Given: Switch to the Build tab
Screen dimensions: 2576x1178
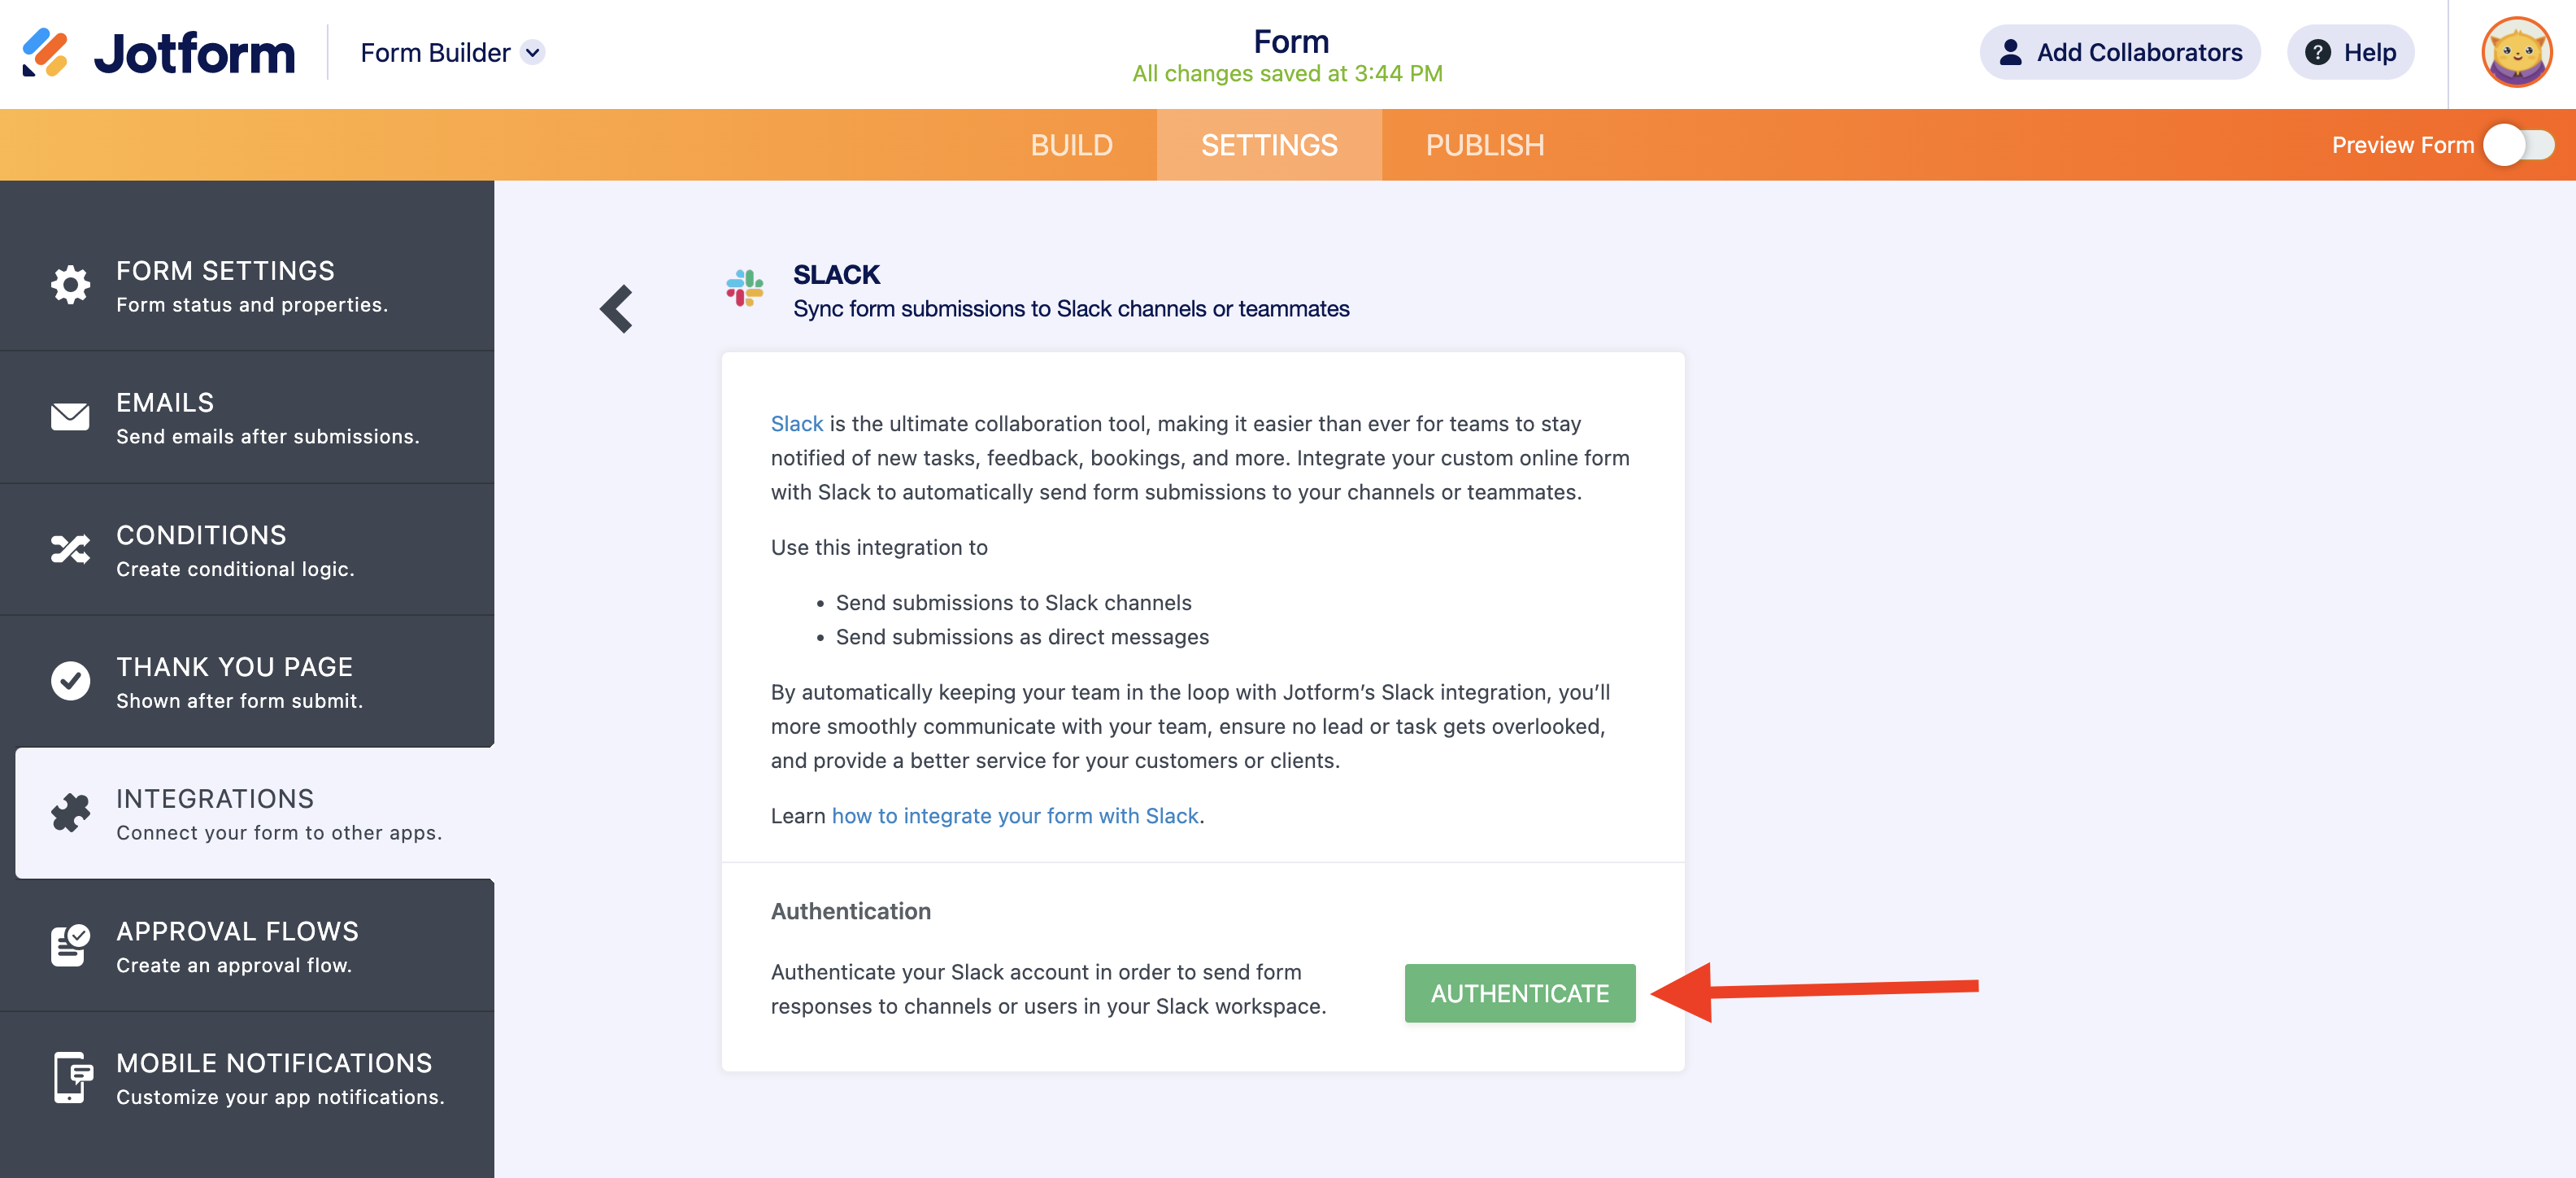Looking at the screenshot, I should click(1071, 145).
